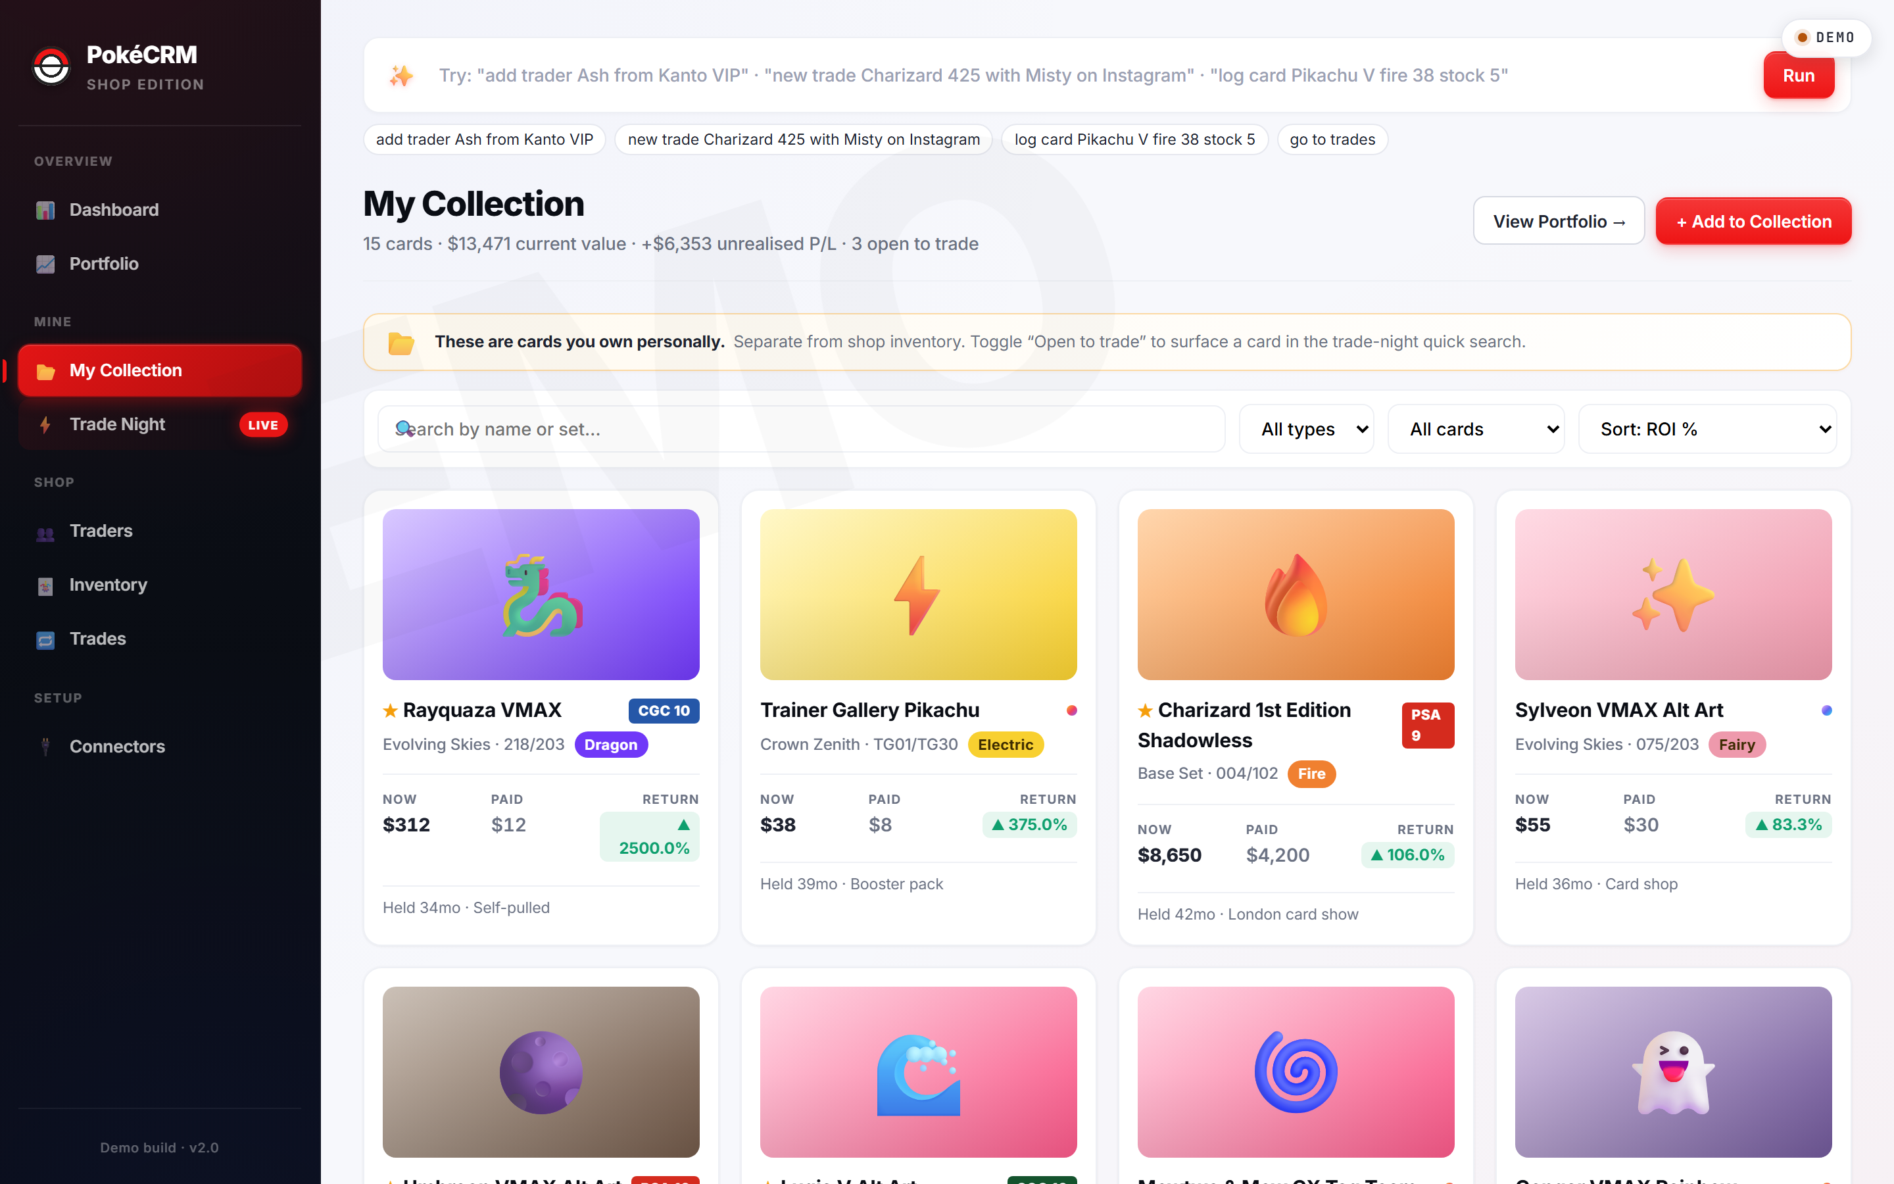Click the 'log card Pikachu V fire' chip

pyautogui.click(x=1135, y=139)
